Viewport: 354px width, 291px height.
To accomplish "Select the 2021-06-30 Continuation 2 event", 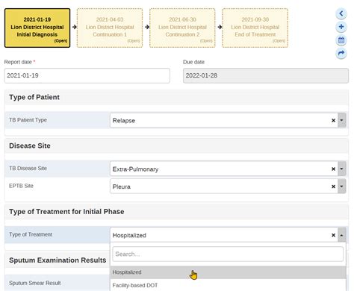I will (182, 28).
